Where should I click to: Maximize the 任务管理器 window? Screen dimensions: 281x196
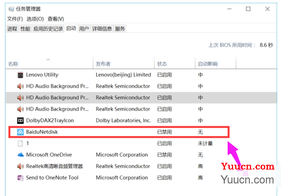(x=248, y=9)
